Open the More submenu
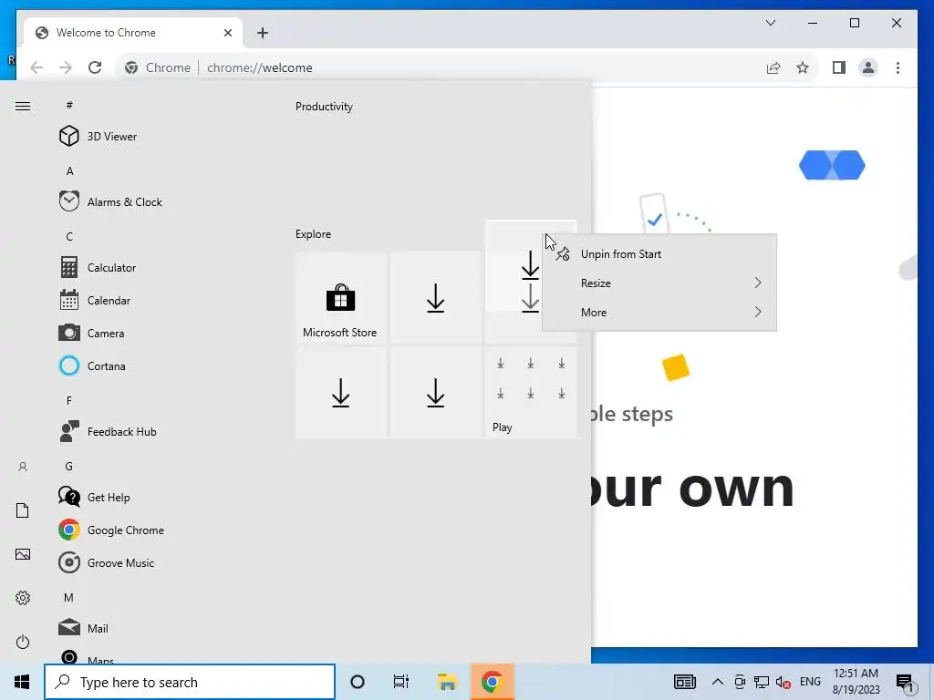Screen dimensions: 934x700 659,312
